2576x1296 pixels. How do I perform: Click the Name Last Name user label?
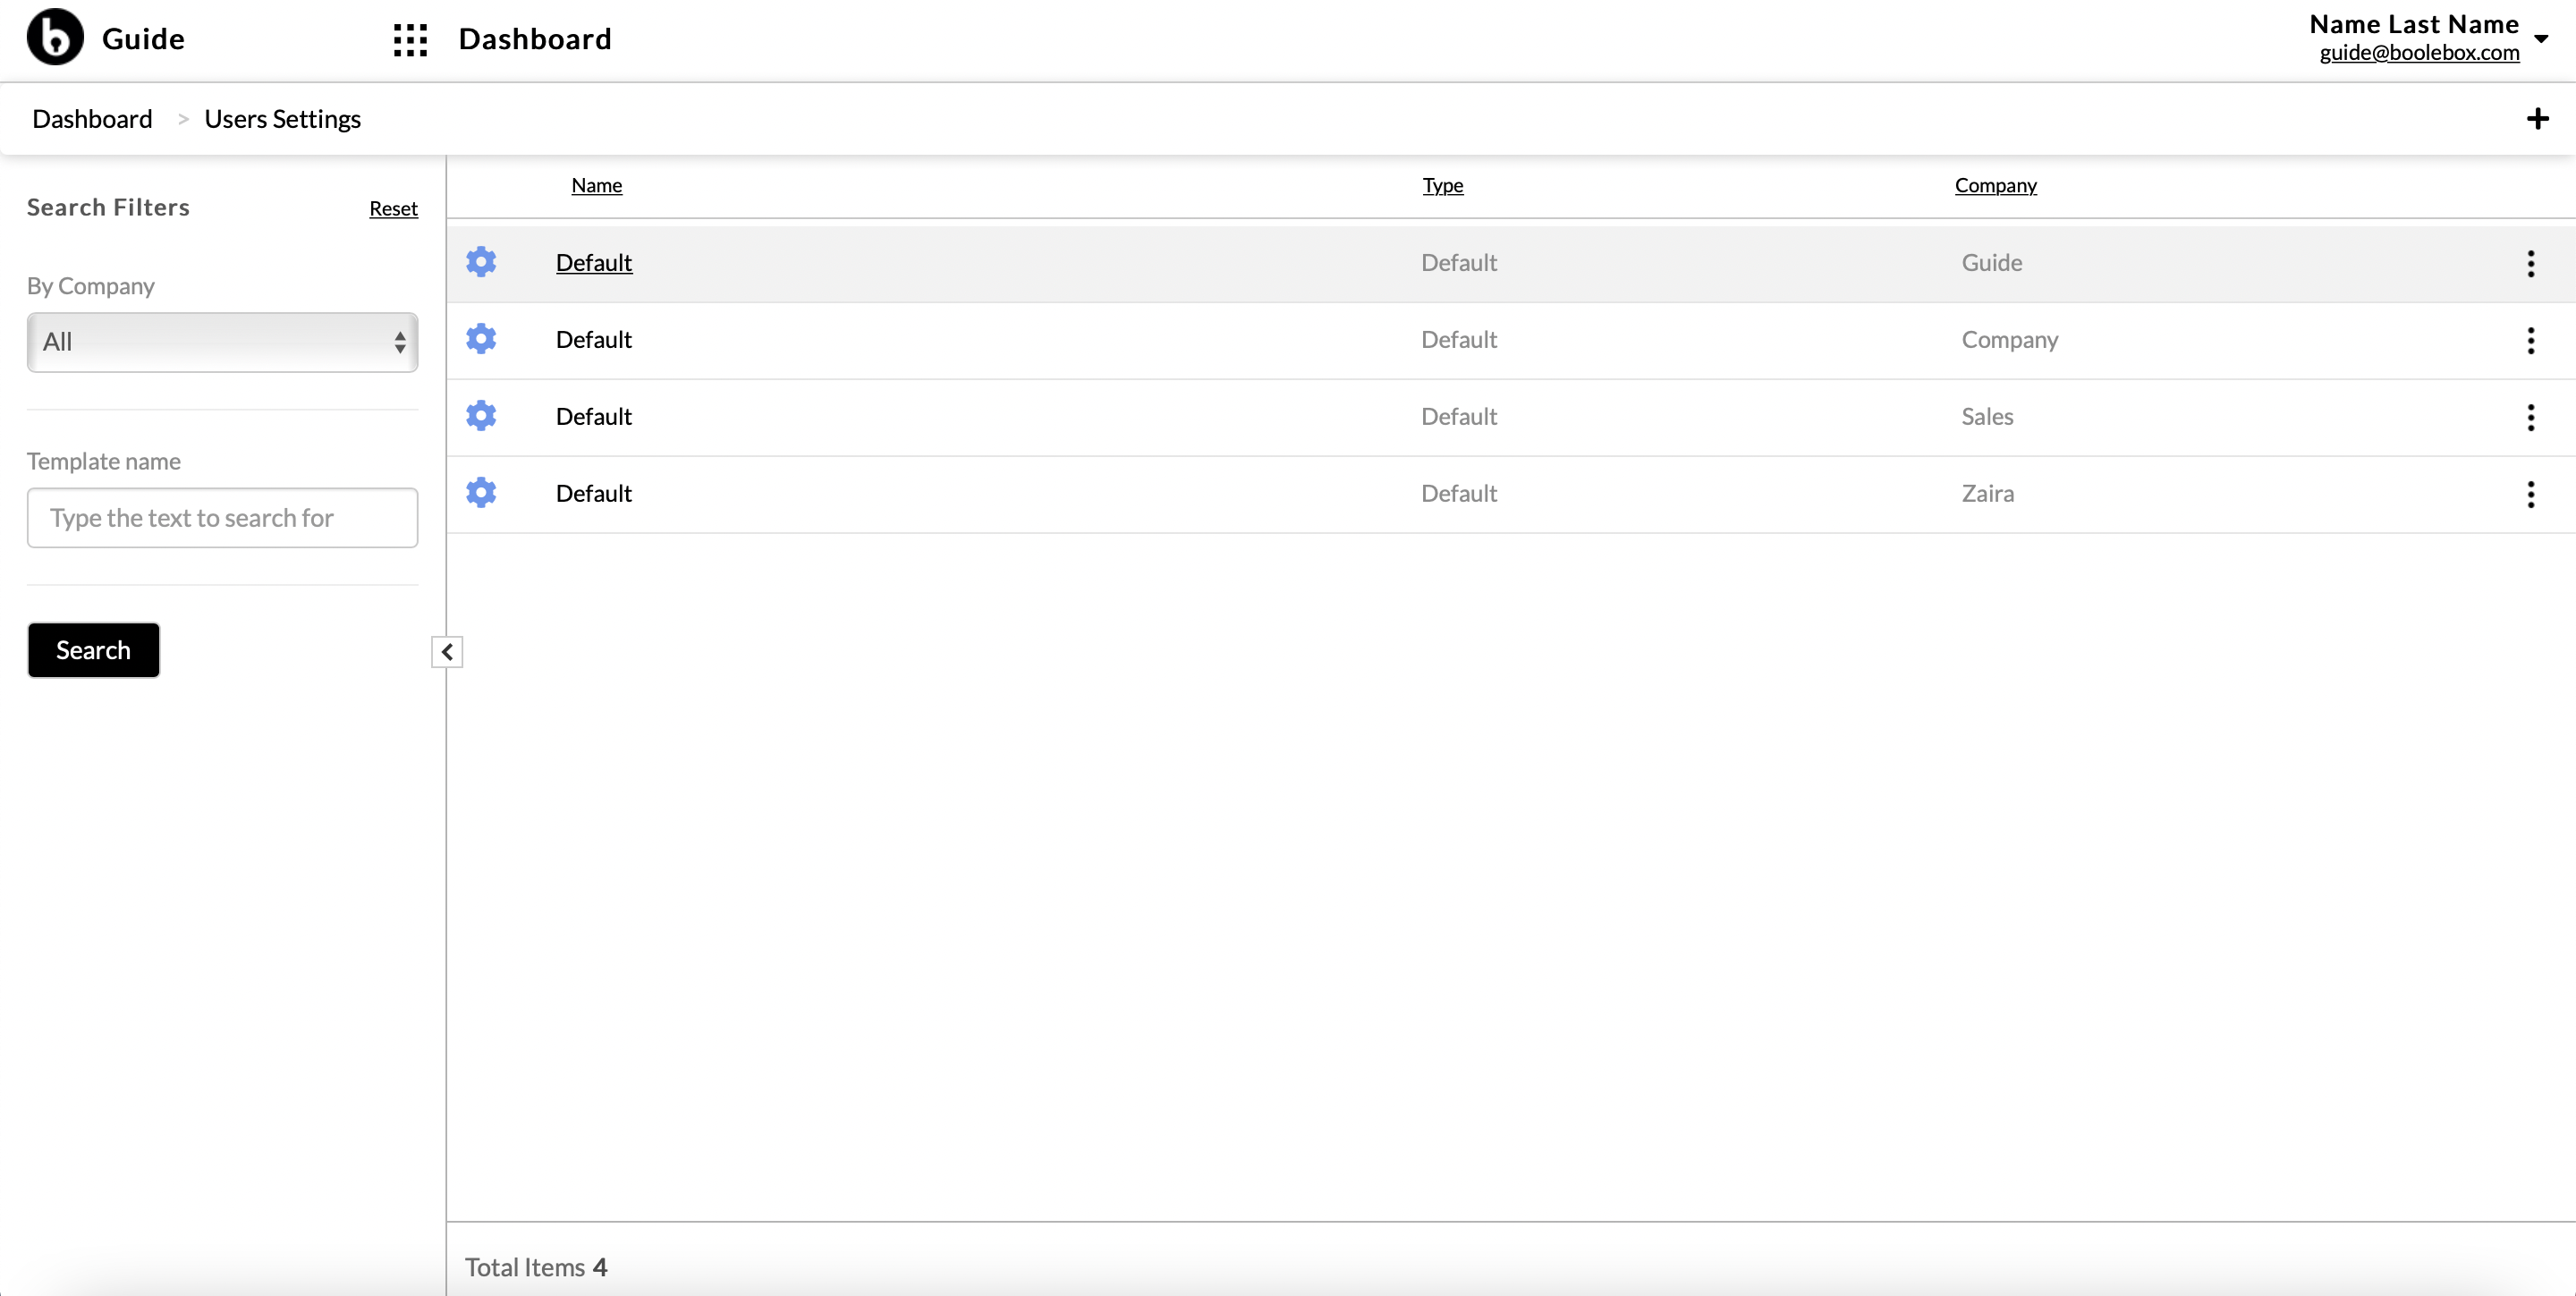pos(2414,23)
